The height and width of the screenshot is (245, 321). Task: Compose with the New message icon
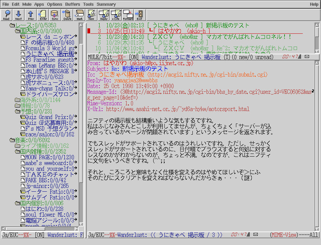pos(91,15)
